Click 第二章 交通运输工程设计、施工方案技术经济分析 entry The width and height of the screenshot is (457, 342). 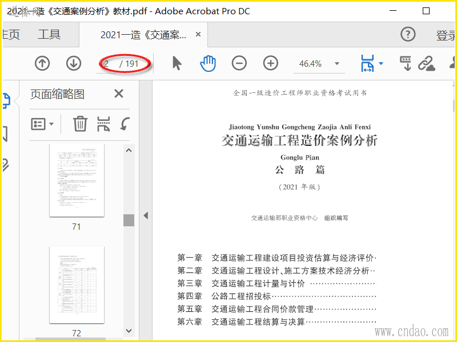276,270
